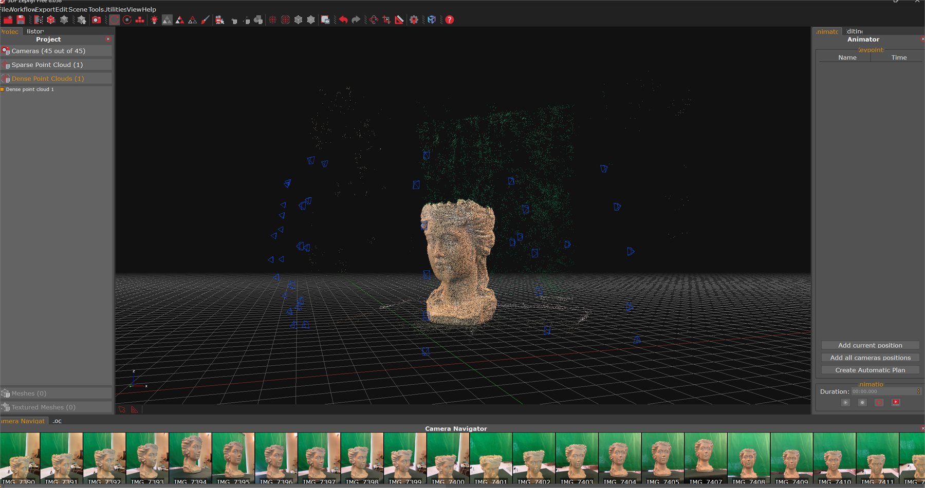Image resolution: width=925 pixels, height=488 pixels.
Task: Open the Export menu
Action: coord(45,9)
